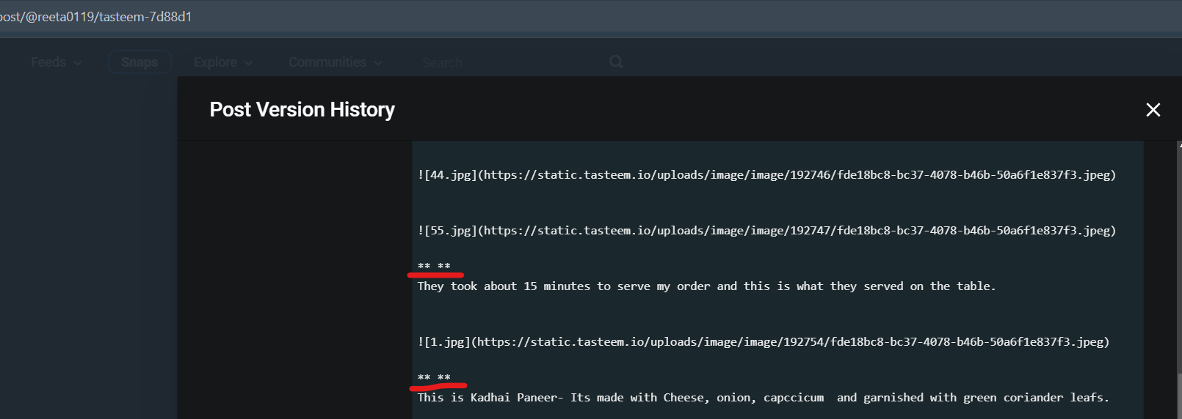Open the Feeds dropdown menu

pyautogui.click(x=56, y=62)
